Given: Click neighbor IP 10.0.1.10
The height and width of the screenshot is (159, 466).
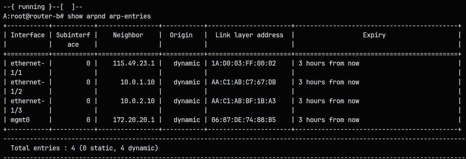Looking at the screenshot, I should coord(138,82).
